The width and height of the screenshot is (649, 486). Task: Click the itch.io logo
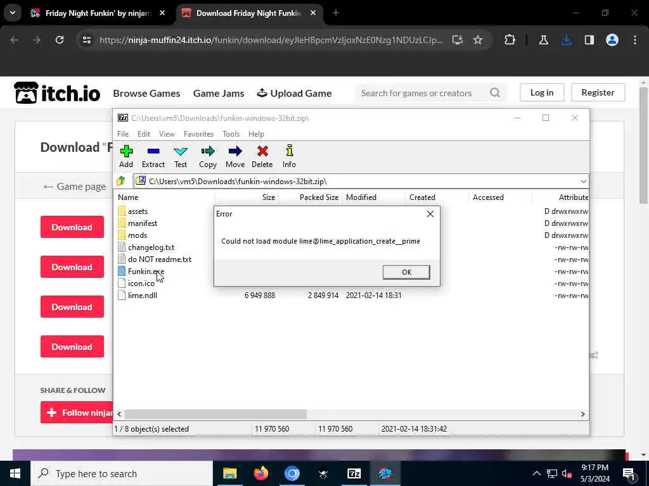[57, 92]
